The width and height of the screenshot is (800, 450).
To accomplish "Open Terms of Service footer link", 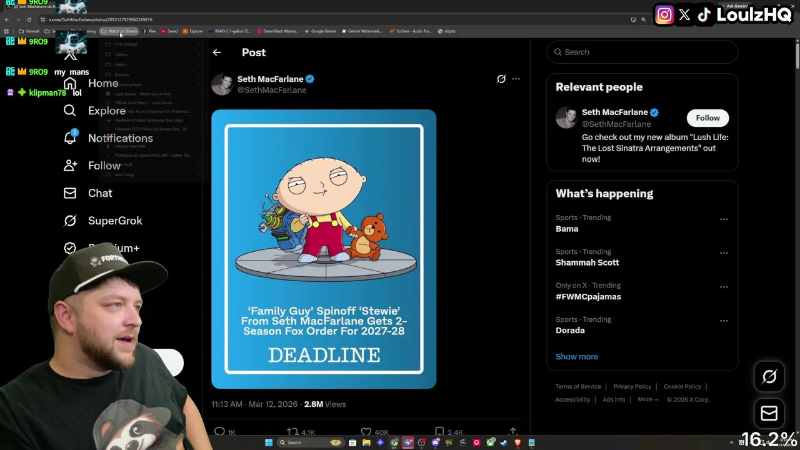I will tap(578, 386).
